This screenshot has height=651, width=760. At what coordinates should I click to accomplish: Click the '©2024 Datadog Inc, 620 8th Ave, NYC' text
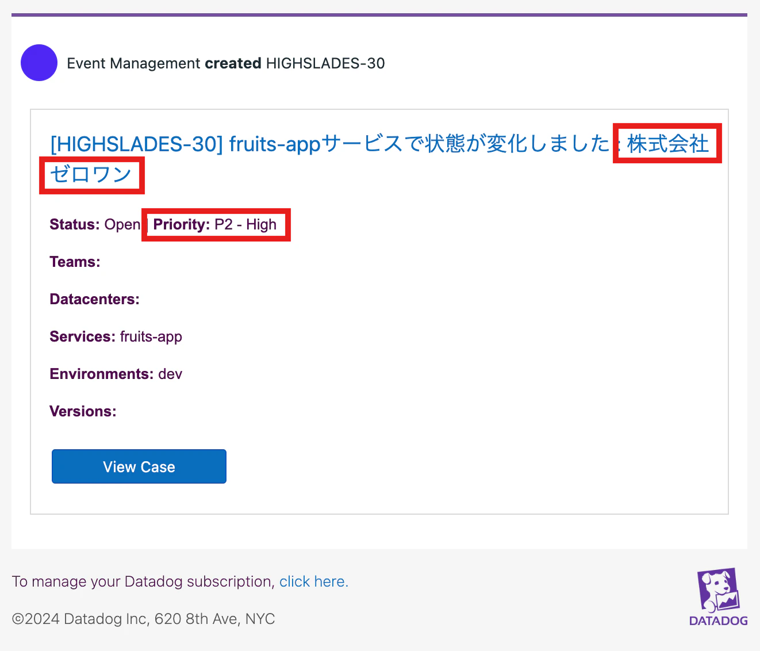point(144,619)
